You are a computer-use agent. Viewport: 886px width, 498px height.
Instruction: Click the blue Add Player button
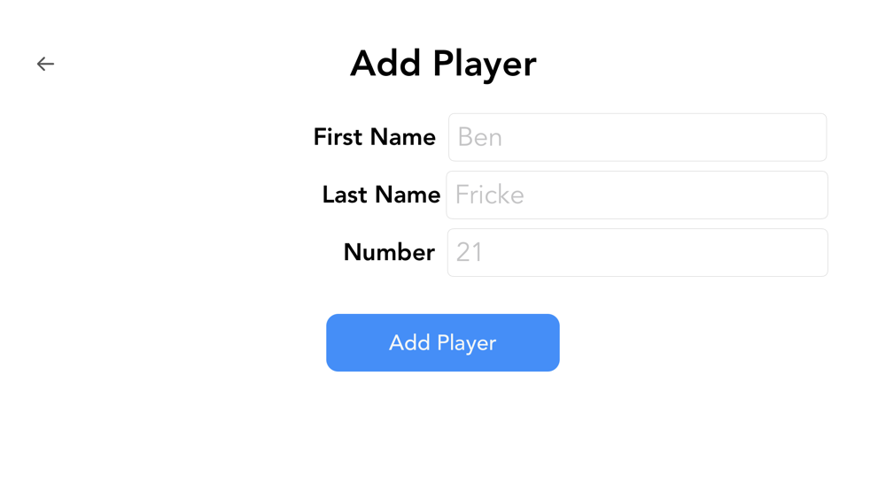(442, 342)
